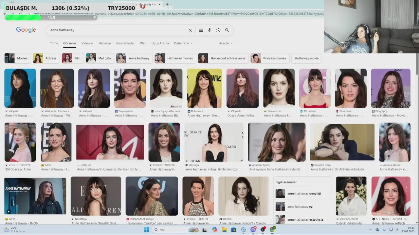This screenshot has width=419, height=235.
Task: Open the Anadolu Ajansı image result
Action: pyautogui.click(x=277, y=142)
